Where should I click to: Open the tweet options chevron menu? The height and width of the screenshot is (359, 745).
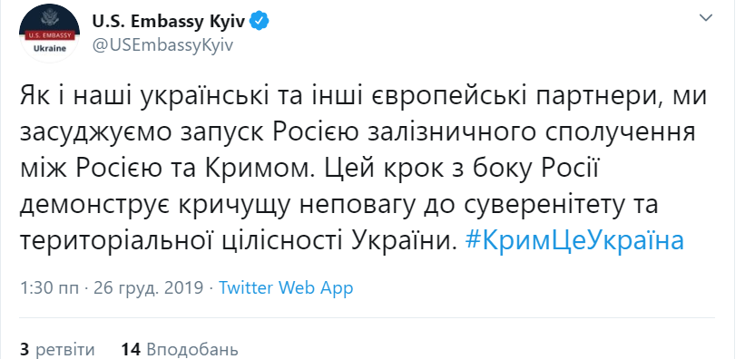pos(707,18)
